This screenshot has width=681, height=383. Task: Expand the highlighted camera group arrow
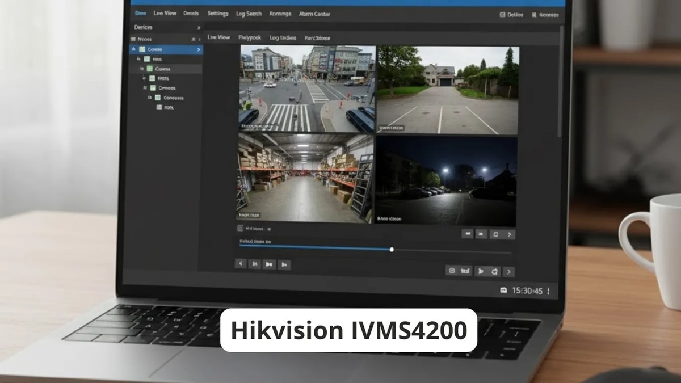pos(197,49)
